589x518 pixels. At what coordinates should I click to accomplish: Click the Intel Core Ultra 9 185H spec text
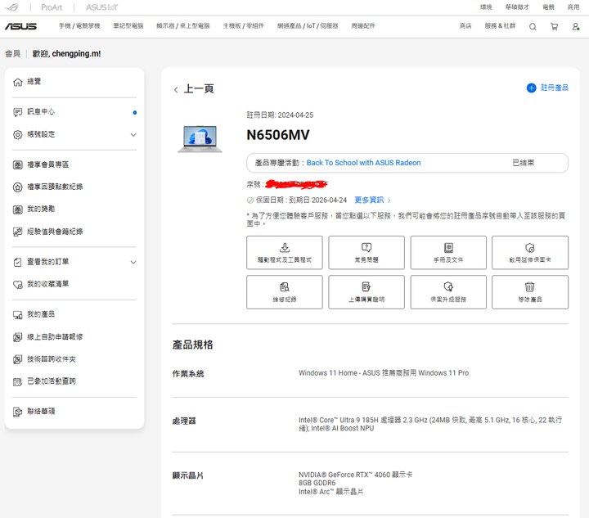pyautogui.click(x=430, y=424)
